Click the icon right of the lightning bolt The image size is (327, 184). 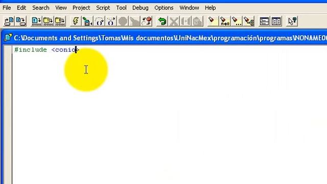87,21
